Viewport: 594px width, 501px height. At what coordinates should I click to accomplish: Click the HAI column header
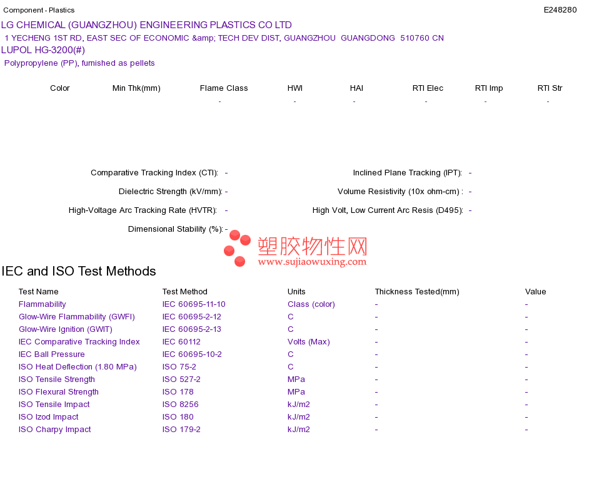356,88
